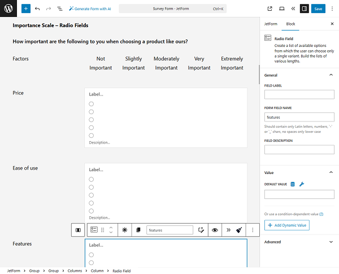Select third Ease of use radio option

[91, 195]
